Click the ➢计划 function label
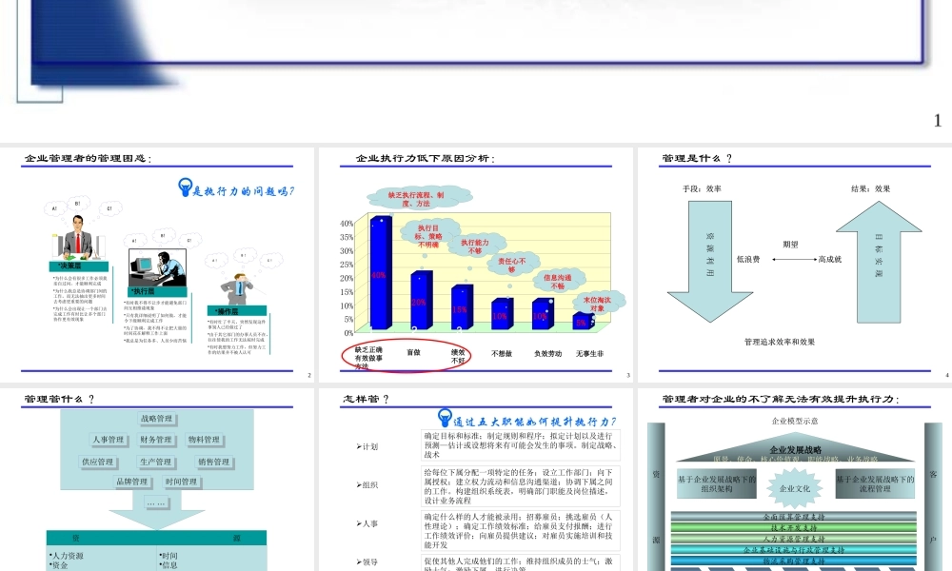Viewport: 952px width, 571px height. [x=367, y=446]
